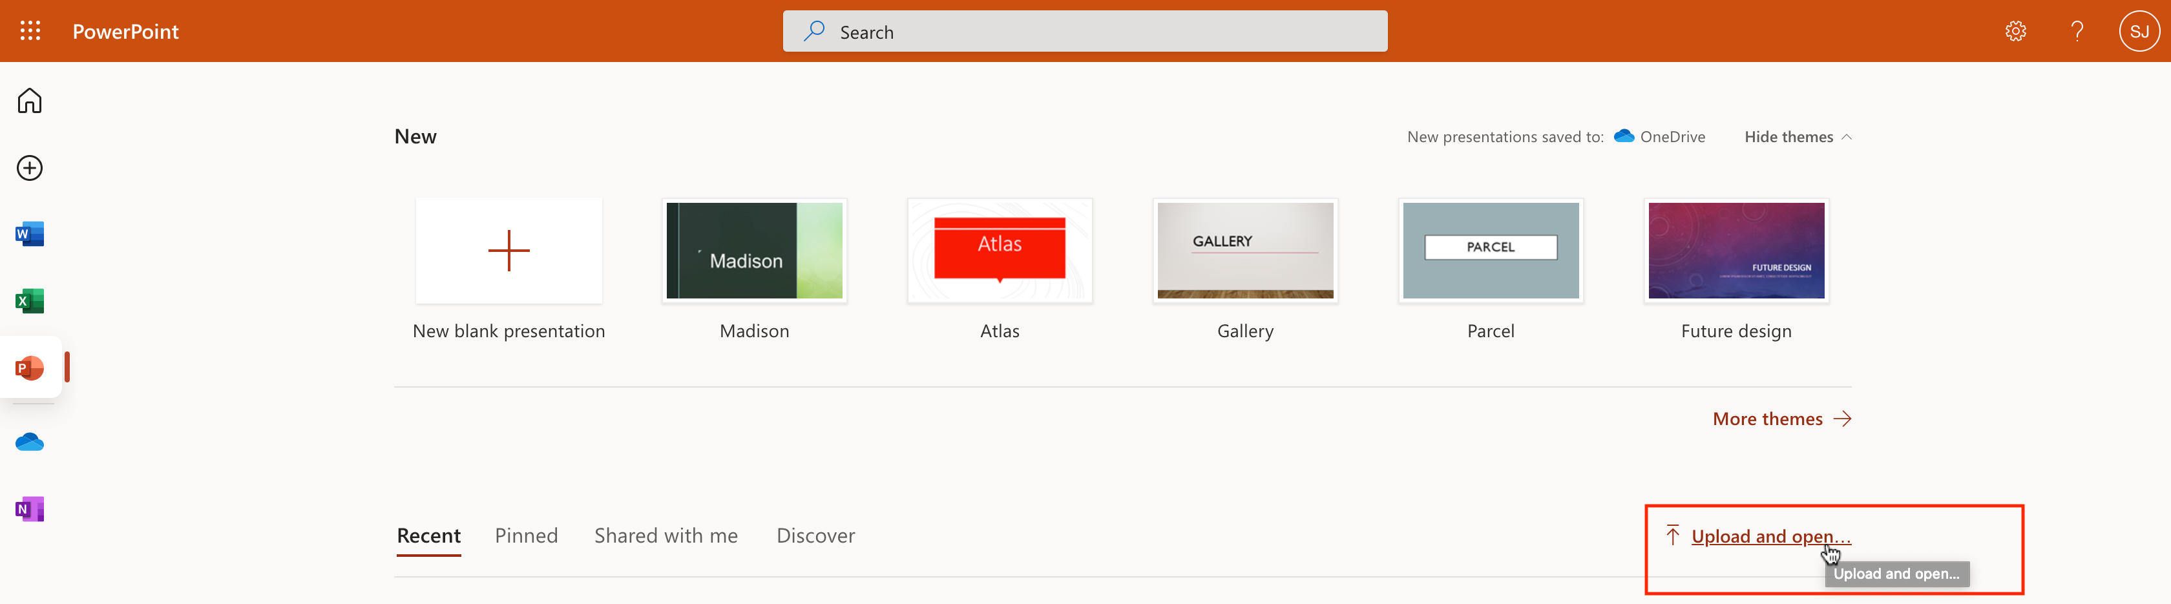Choose the Atlas theme thumbnail
This screenshot has height=604, width=2171.
pyautogui.click(x=1000, y=251)
